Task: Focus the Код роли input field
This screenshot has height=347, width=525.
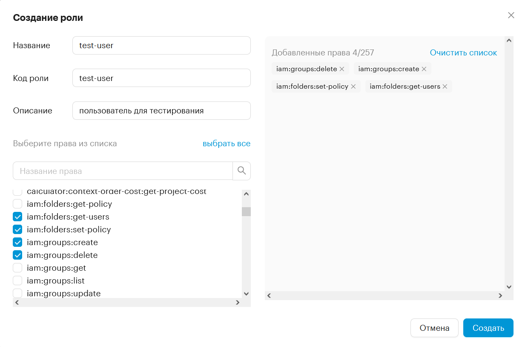Action: point(161,78)
